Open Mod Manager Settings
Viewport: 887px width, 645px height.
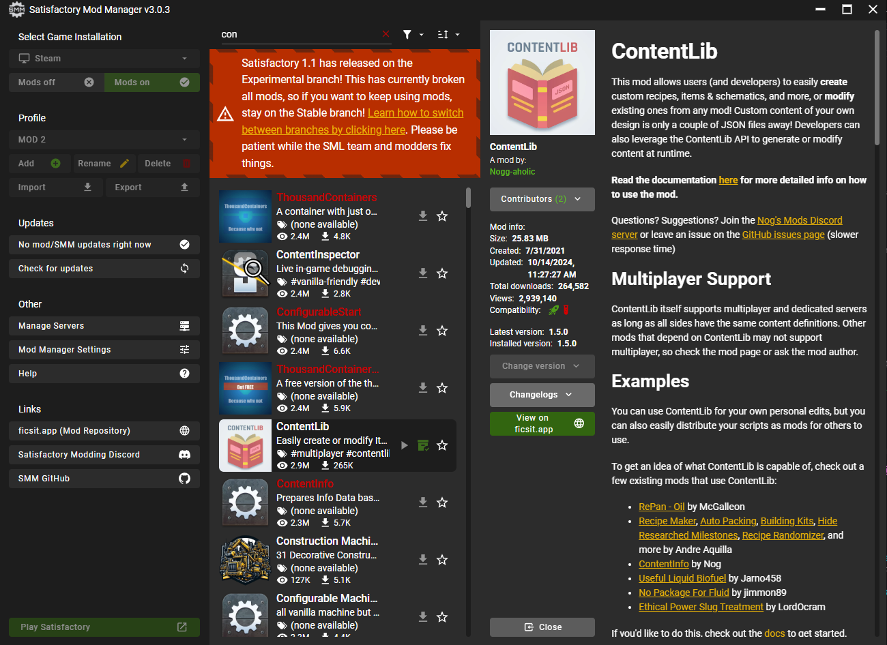[x=104, y=350]
